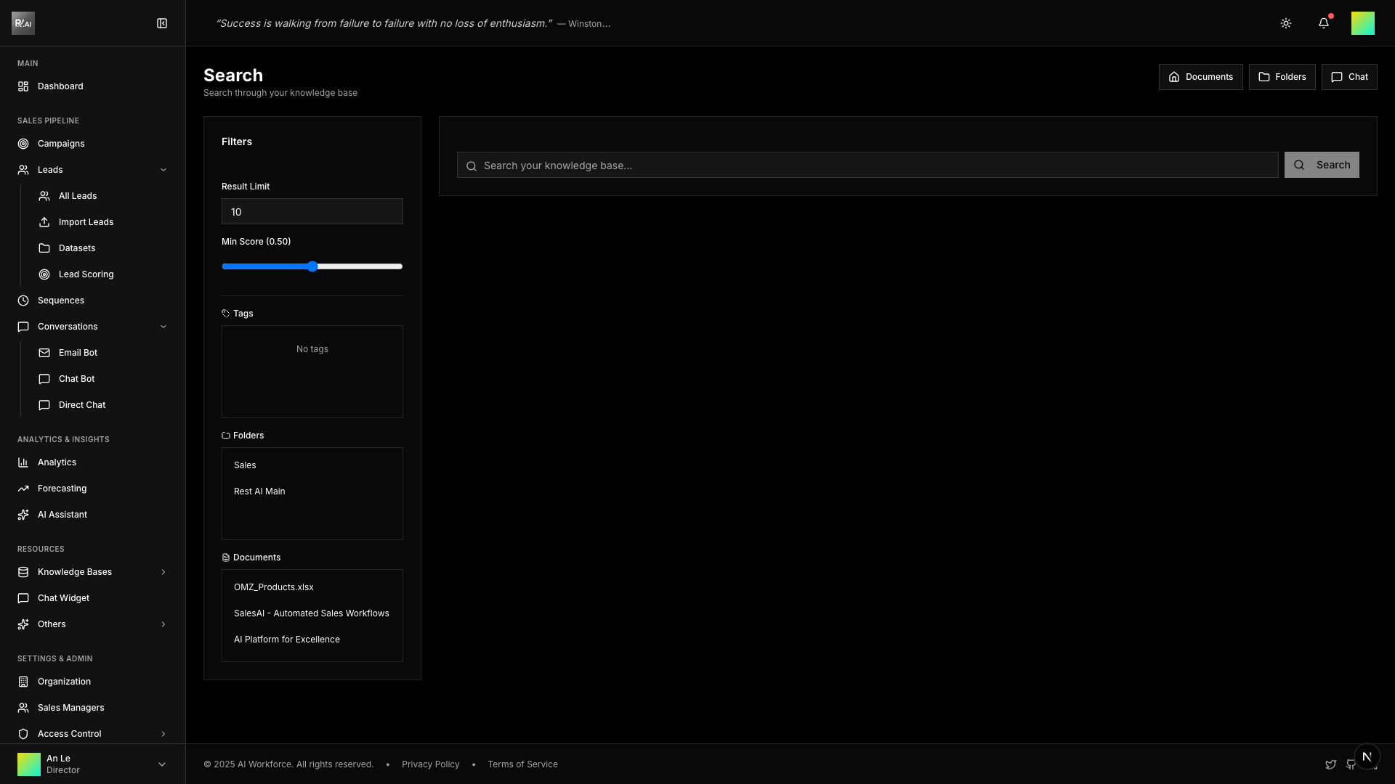This screenshot has width=1395, height=784.
Task: Select OMZ_Products.xlsx document filter
Action: pos(274,587)
